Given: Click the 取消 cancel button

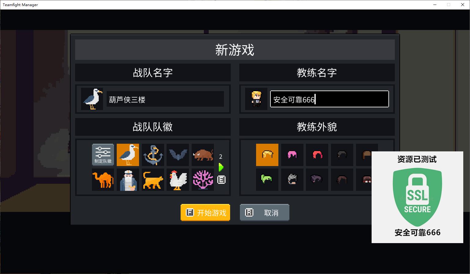Looking at the screenshot, I should pyautogui.click(x=265, y=213).
